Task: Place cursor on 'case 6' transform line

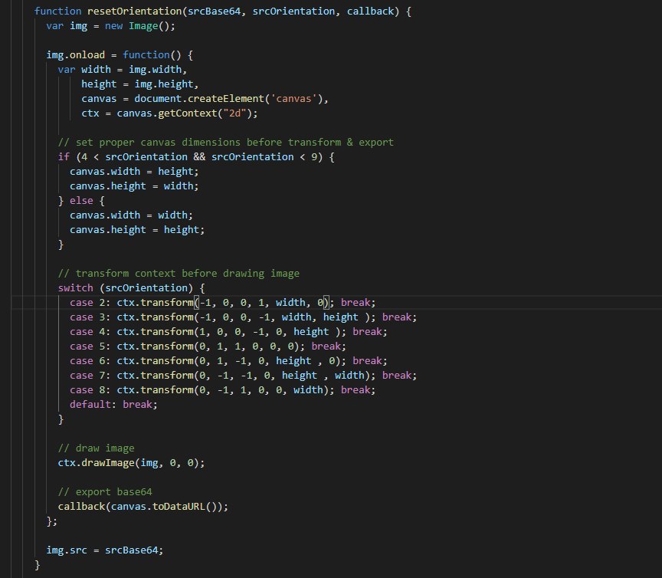Action: [x=228, y=361]
